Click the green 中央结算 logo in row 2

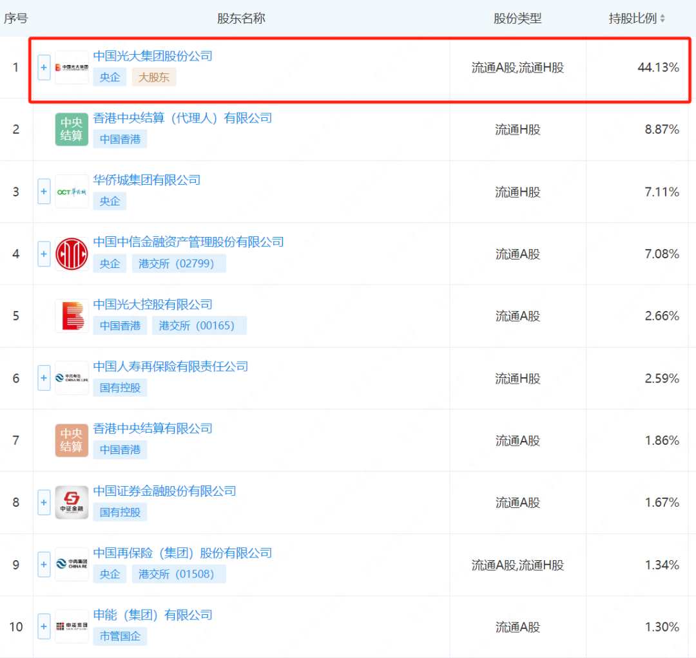[72, 129]
